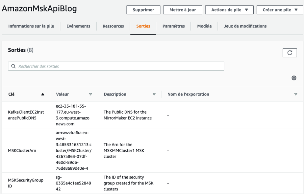Open Informations sur la pile tab
The height and width of the screenshot is (194, 304).
[x=31, y=26]
